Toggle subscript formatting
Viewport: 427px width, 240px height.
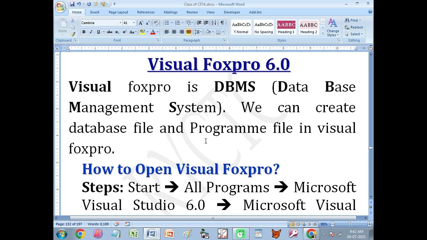coord(117,32)
